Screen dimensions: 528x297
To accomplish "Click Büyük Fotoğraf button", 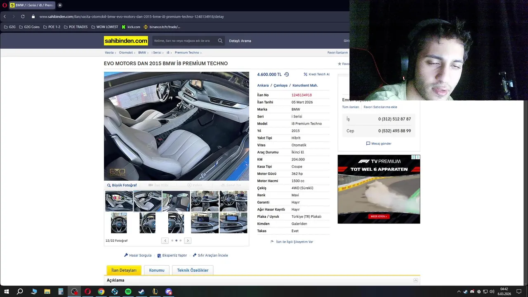I will [122, 185].
